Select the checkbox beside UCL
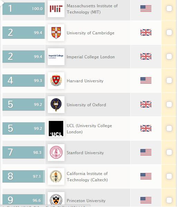The image size is (177, 207). click(169, 128)
